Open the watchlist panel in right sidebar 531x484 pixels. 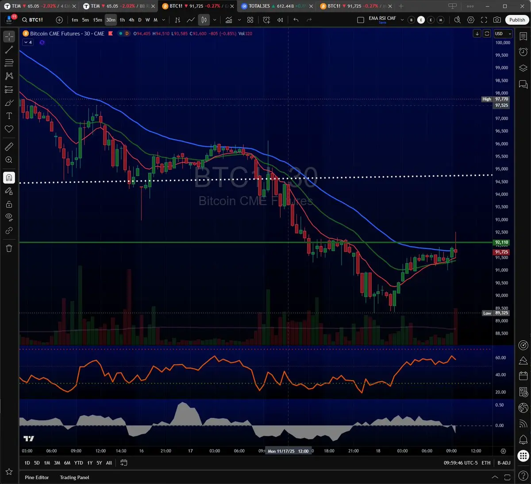coord(523,37)
